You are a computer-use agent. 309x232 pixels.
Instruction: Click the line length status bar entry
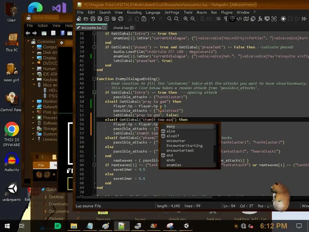[x=168, y=206]
